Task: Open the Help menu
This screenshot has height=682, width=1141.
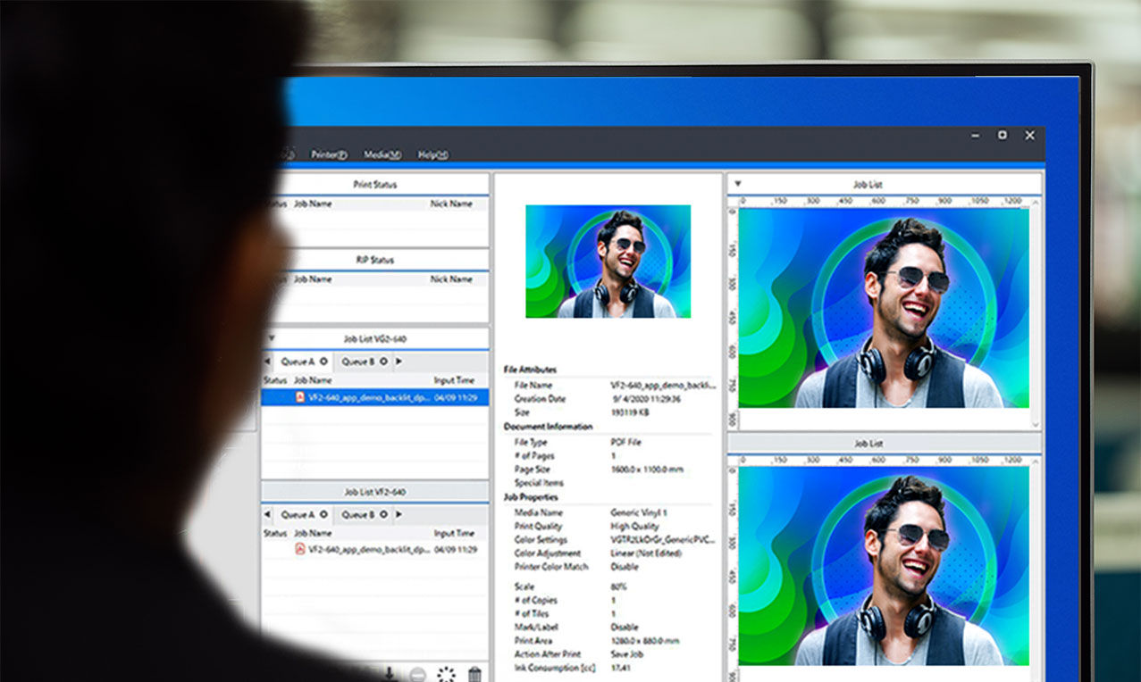Action: pos(432,154)
